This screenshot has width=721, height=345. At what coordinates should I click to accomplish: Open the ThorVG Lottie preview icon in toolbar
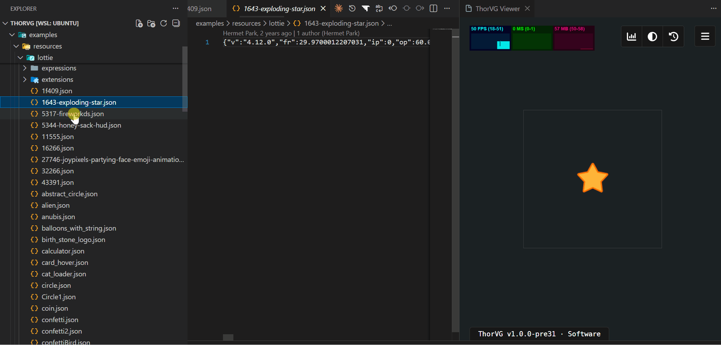339,8
